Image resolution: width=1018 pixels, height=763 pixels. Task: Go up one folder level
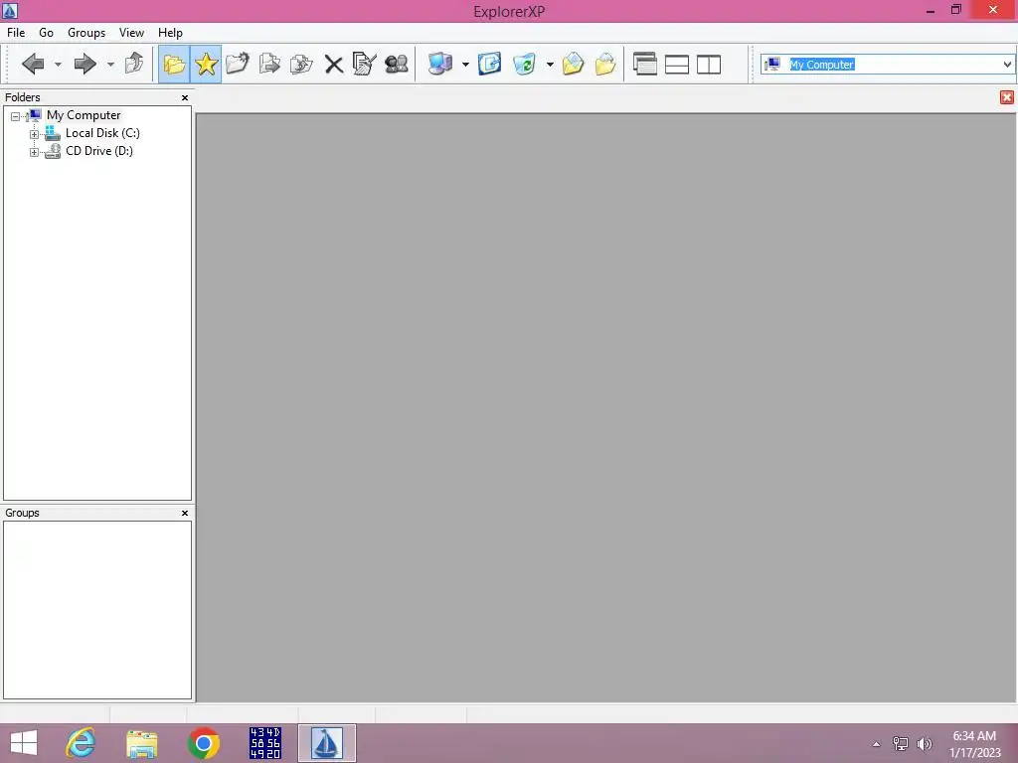135,64
